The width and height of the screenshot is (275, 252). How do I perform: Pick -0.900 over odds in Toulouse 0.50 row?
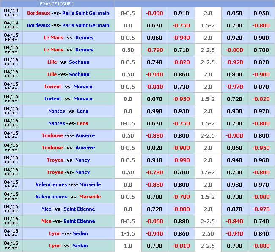click(x=234, y=135)
